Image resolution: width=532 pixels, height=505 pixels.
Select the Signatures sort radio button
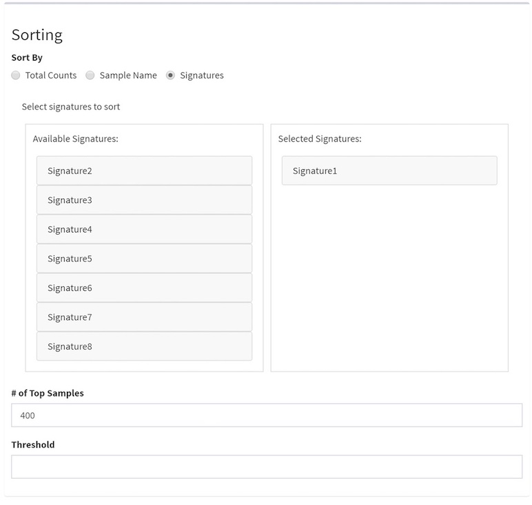pos(171,76)
